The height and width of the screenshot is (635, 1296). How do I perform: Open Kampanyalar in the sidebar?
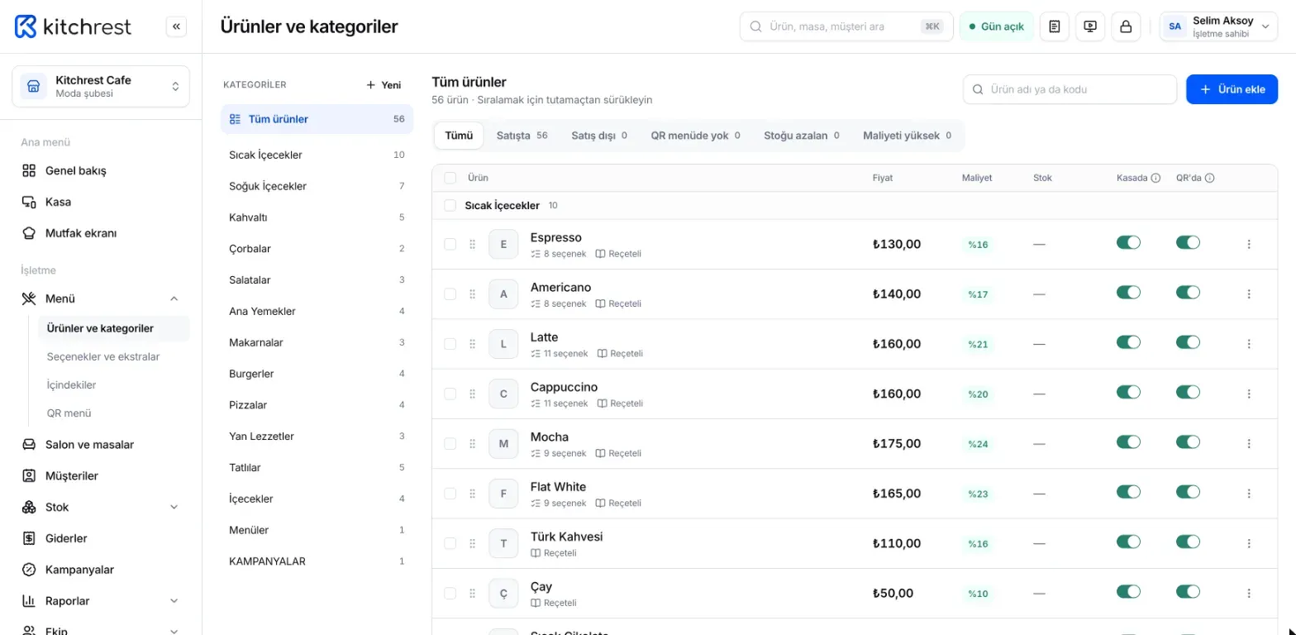pos(101,570)
